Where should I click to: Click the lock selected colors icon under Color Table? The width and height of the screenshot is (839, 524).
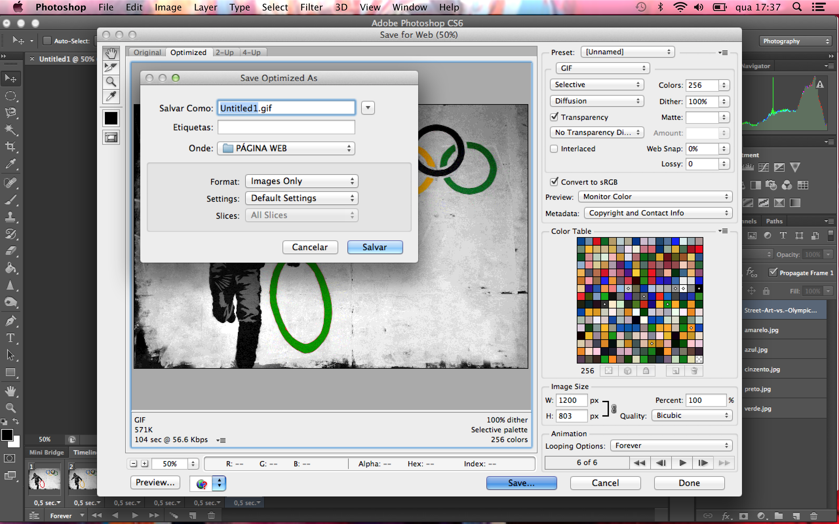point(646,371)
